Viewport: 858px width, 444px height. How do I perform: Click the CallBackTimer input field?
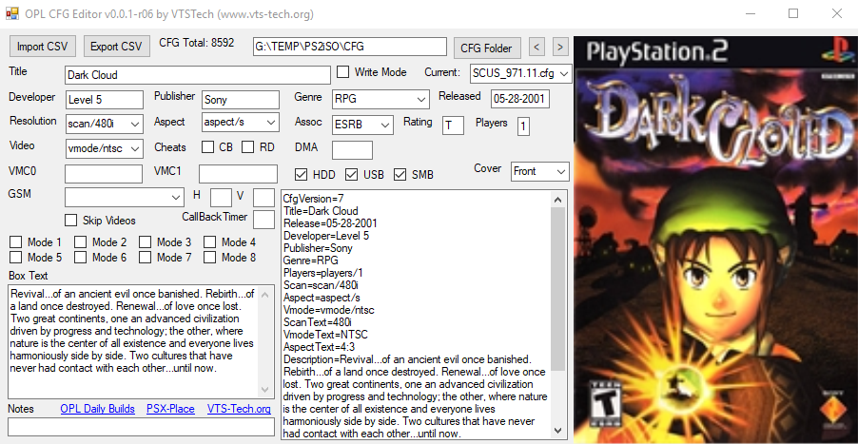pyautogui.click(x=263, y=220)
